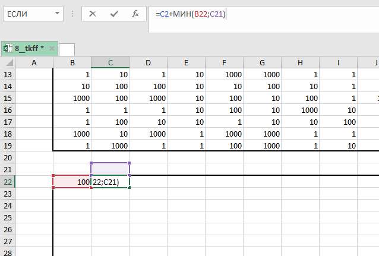This screenshot has width=379, height=256.
Task: Cancel formula entry with the X button
Action: [x=93, y=13]
